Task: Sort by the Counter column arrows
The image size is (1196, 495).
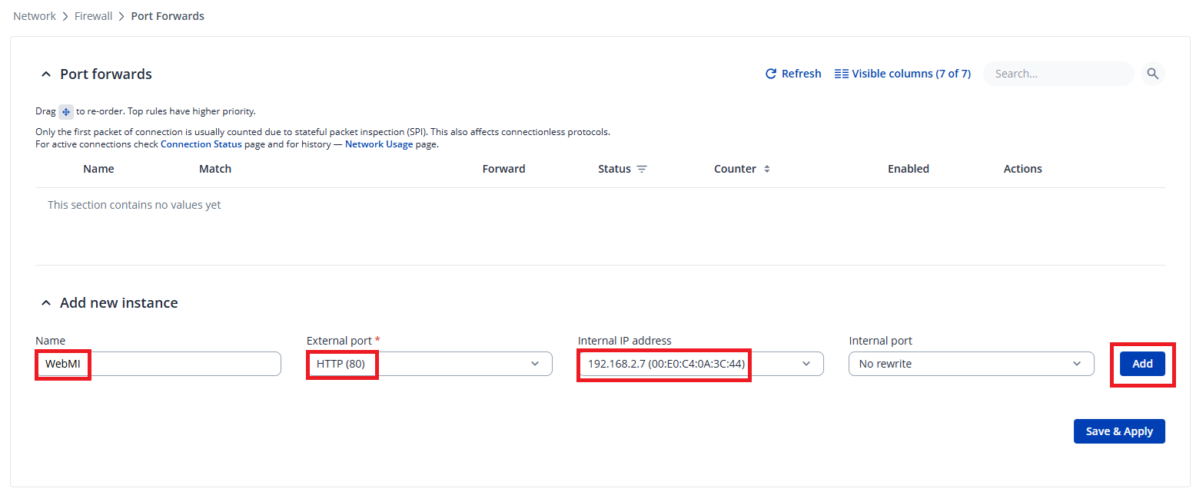Action: (x=766, y=169)
